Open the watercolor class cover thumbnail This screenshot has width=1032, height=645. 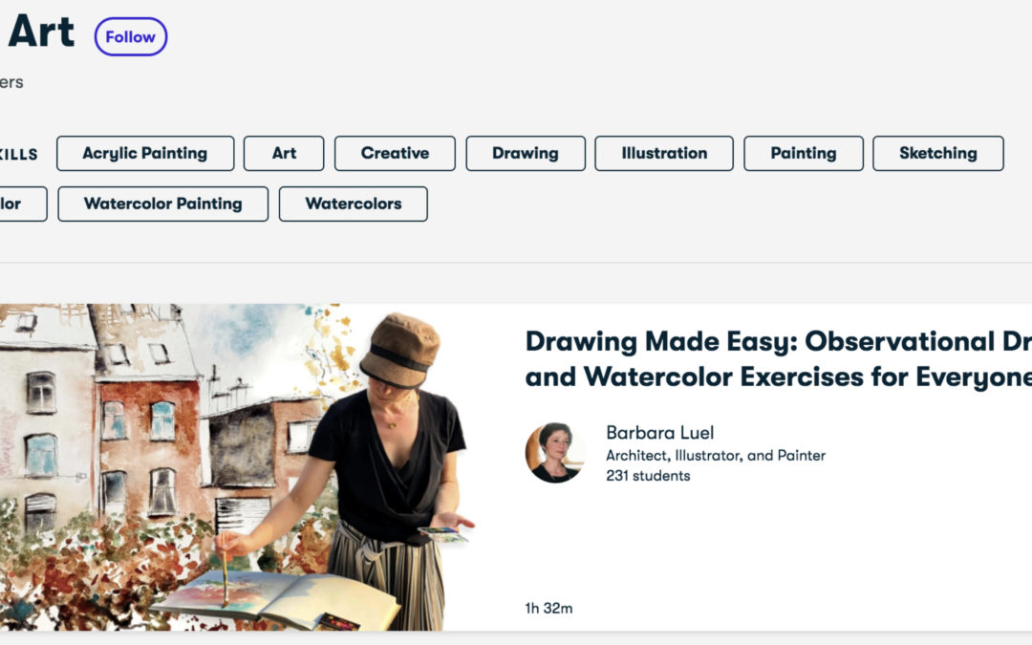pos(237,466)
